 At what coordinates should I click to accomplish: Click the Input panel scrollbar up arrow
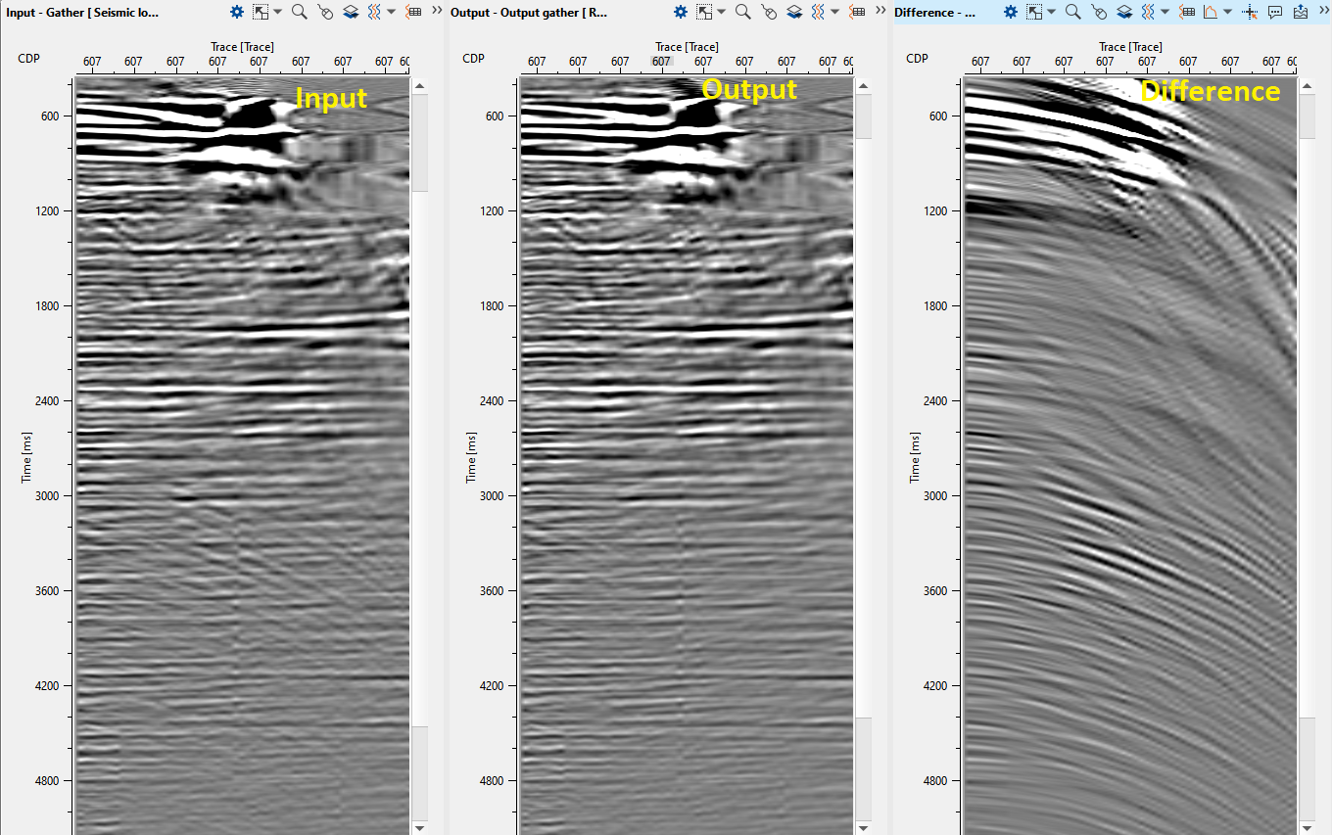[419, 86]
